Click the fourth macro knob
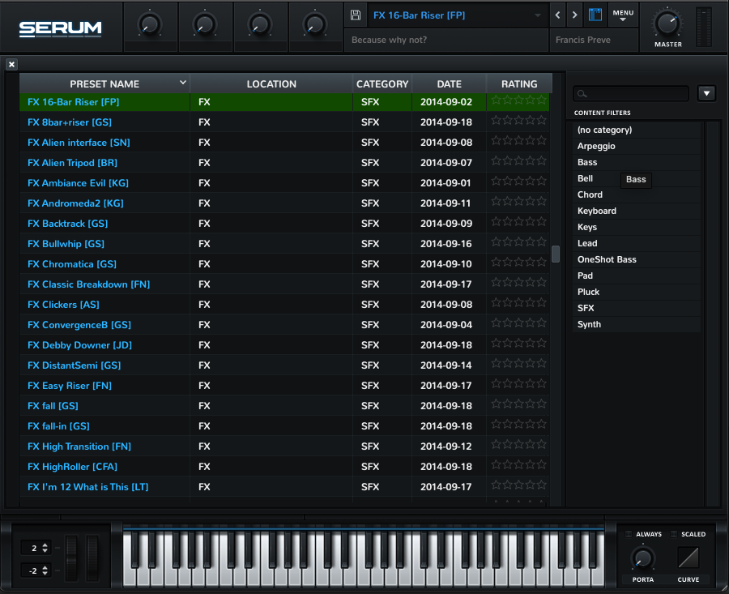 coord(315,24)
